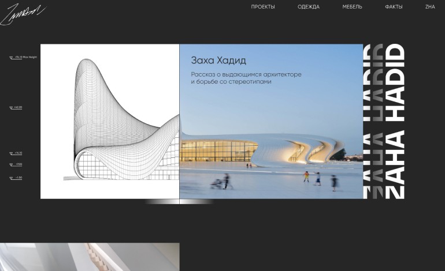Click the gradient bar below the images

(x=179, y=202)
